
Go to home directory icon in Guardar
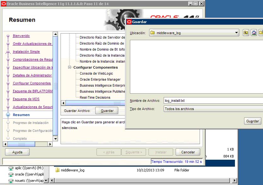pyautogui.click(x=254, y=33)
